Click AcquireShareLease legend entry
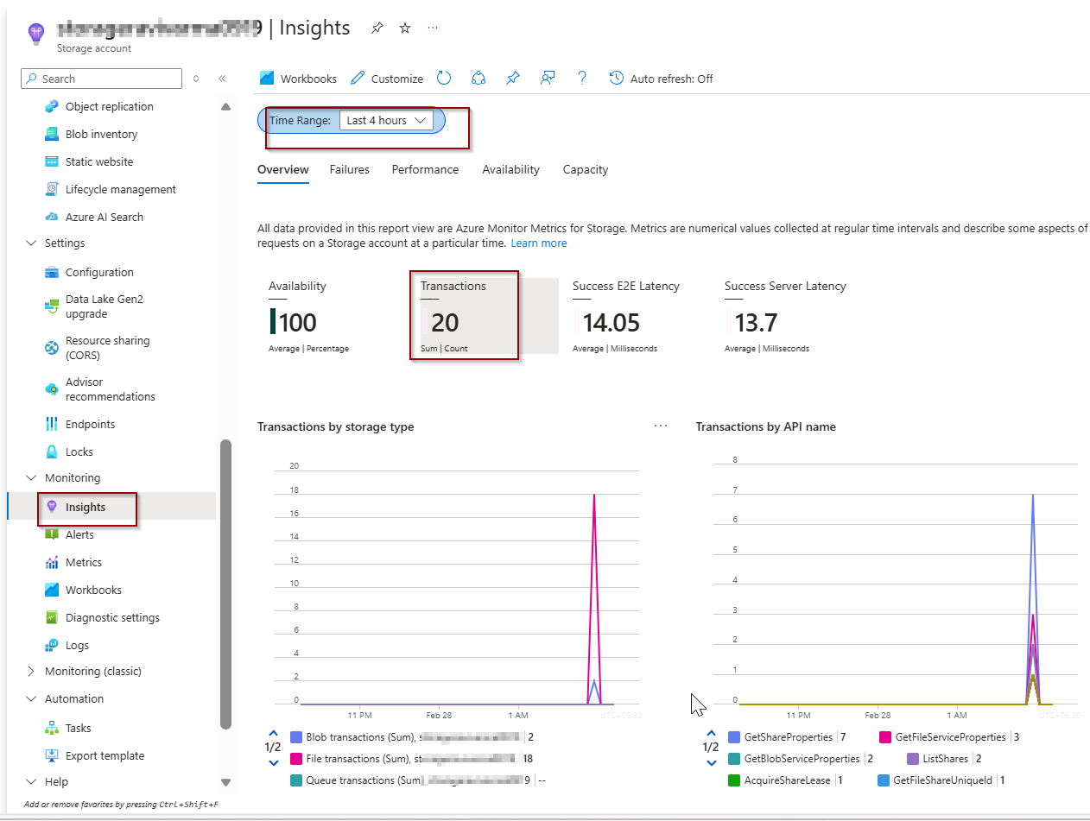This screenshot has height=821, width=1090. tap(786, 780)
